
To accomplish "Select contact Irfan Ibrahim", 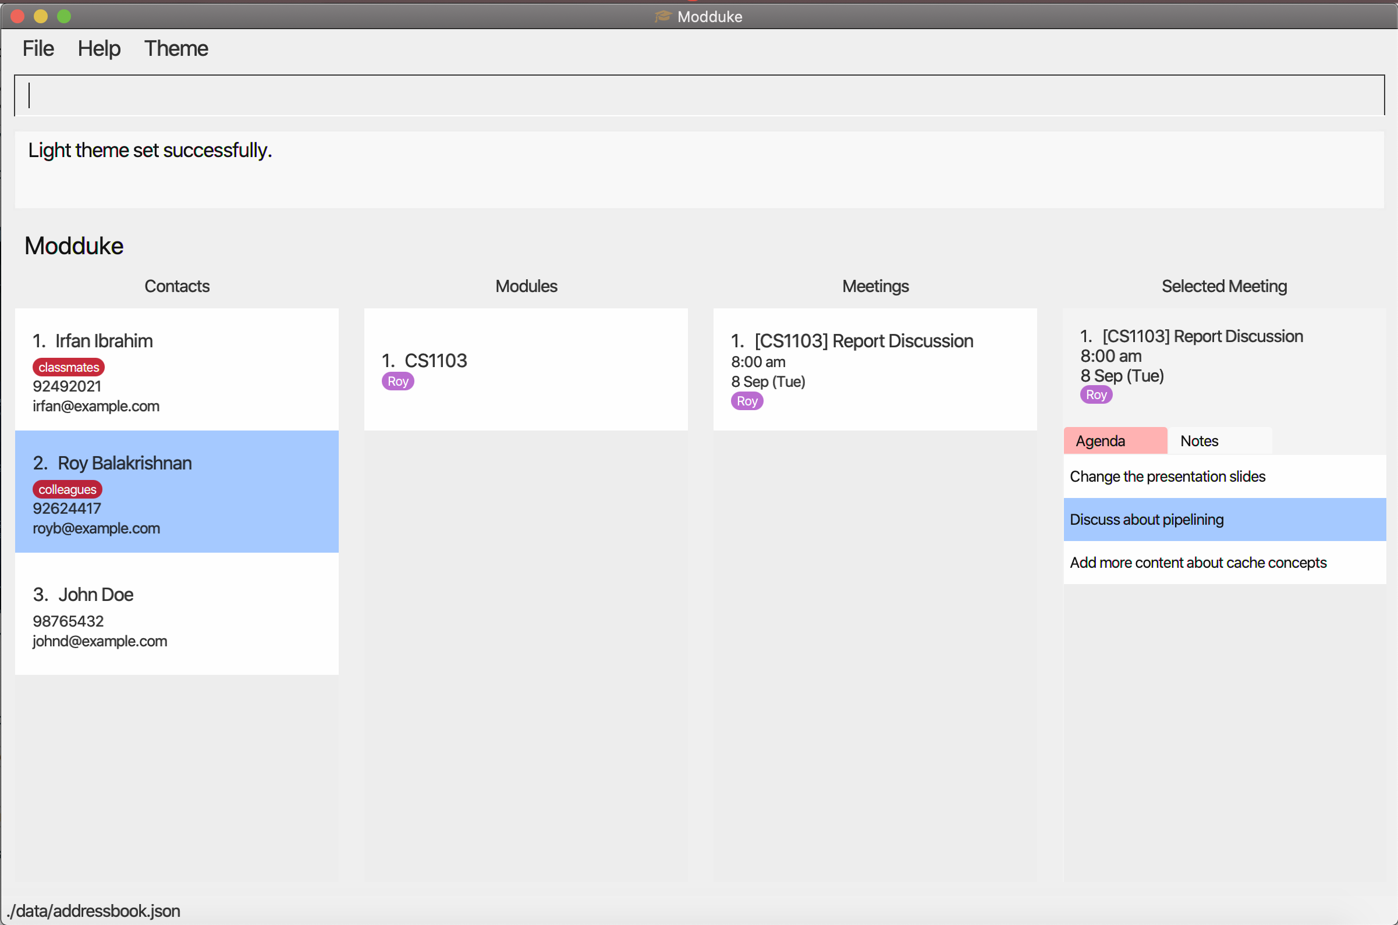I will click(x=176, y=369).
